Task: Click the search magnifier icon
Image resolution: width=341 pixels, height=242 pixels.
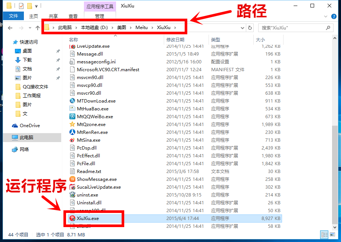Action: pos(328,28)
